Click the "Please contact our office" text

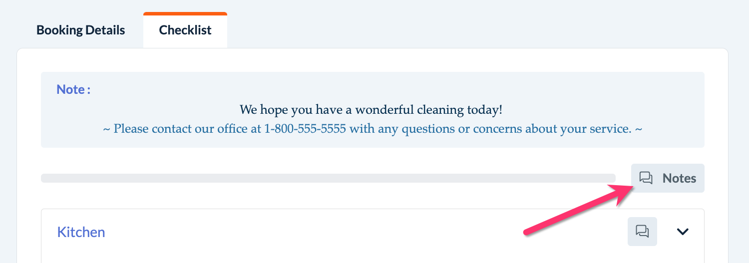pos(180,129)
